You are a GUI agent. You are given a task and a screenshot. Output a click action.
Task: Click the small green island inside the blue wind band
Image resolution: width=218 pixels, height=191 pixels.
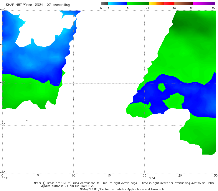pyautogui.click(x=162, y=87)
